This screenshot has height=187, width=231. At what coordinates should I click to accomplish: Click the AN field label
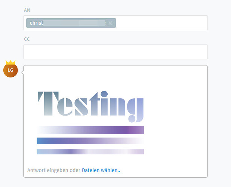pyautogui.click(x=27, y=10)
